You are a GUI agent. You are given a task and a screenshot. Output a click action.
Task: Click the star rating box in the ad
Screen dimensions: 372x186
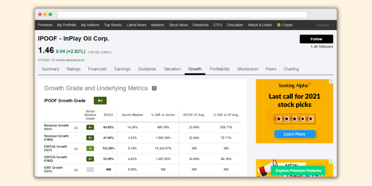point(294,119)
